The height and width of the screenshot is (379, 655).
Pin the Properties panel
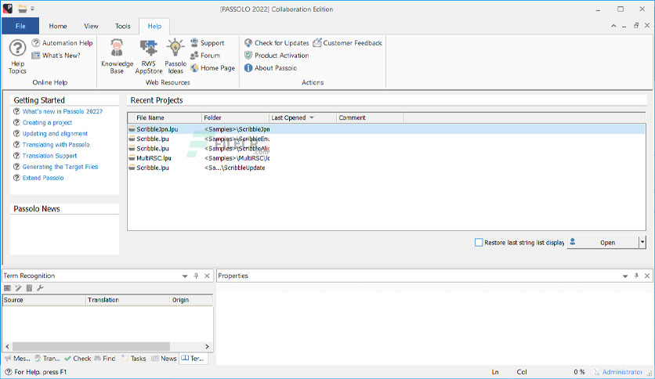pyautogui.click(x=636, y=276)
